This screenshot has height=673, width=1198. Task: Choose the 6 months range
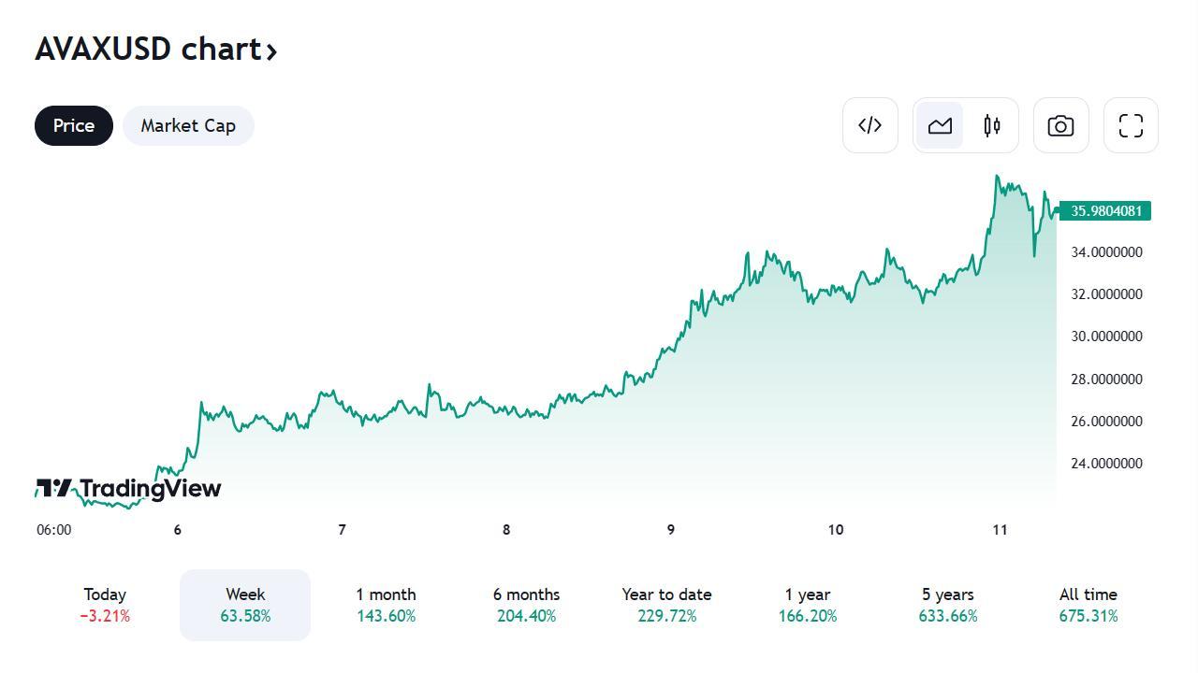(526, 605)
